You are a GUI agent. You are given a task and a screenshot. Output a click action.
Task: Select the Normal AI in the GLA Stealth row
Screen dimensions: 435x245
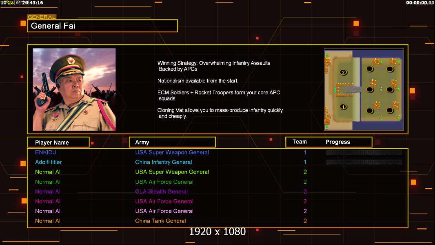click(47, 192)
